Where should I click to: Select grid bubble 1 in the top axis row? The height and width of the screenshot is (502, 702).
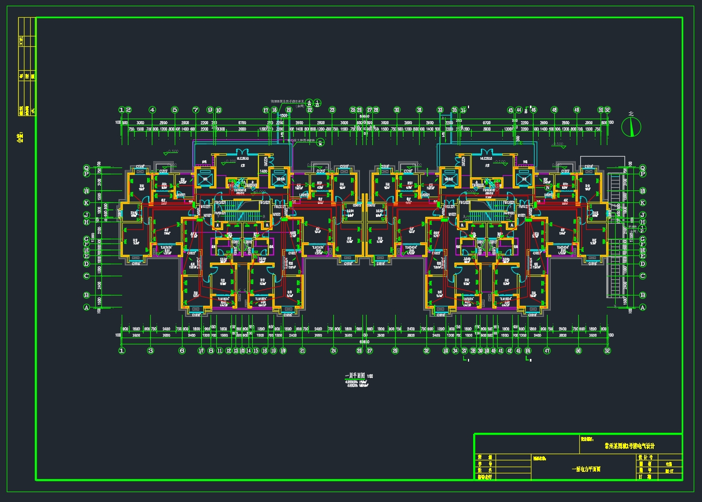tap(122, 110)
